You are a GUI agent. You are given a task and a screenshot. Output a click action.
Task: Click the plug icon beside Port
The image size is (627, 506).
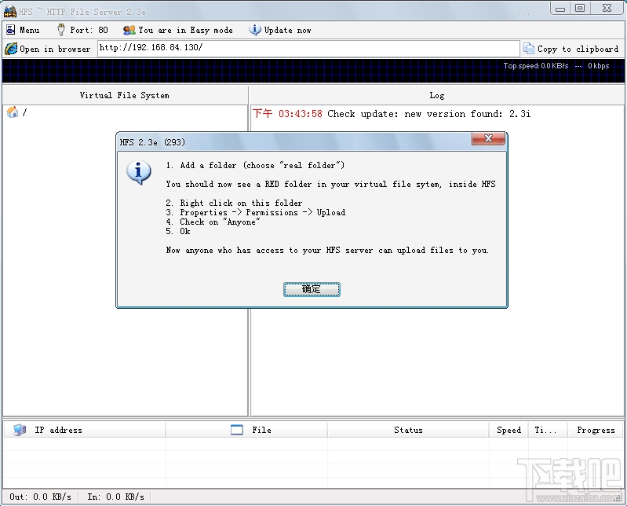coord(60,30)
